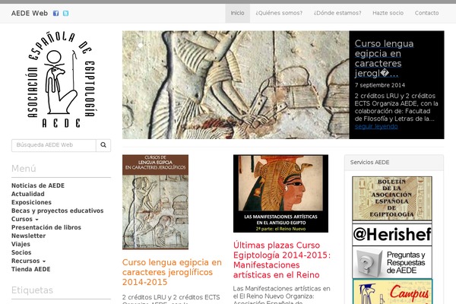Image resolution: width=456 pixels, height=304 pixels.
Task: Open article Curso lengua egipcia en caracteres jeroglíficos 2014-2015
Action: tap(172, 272)
